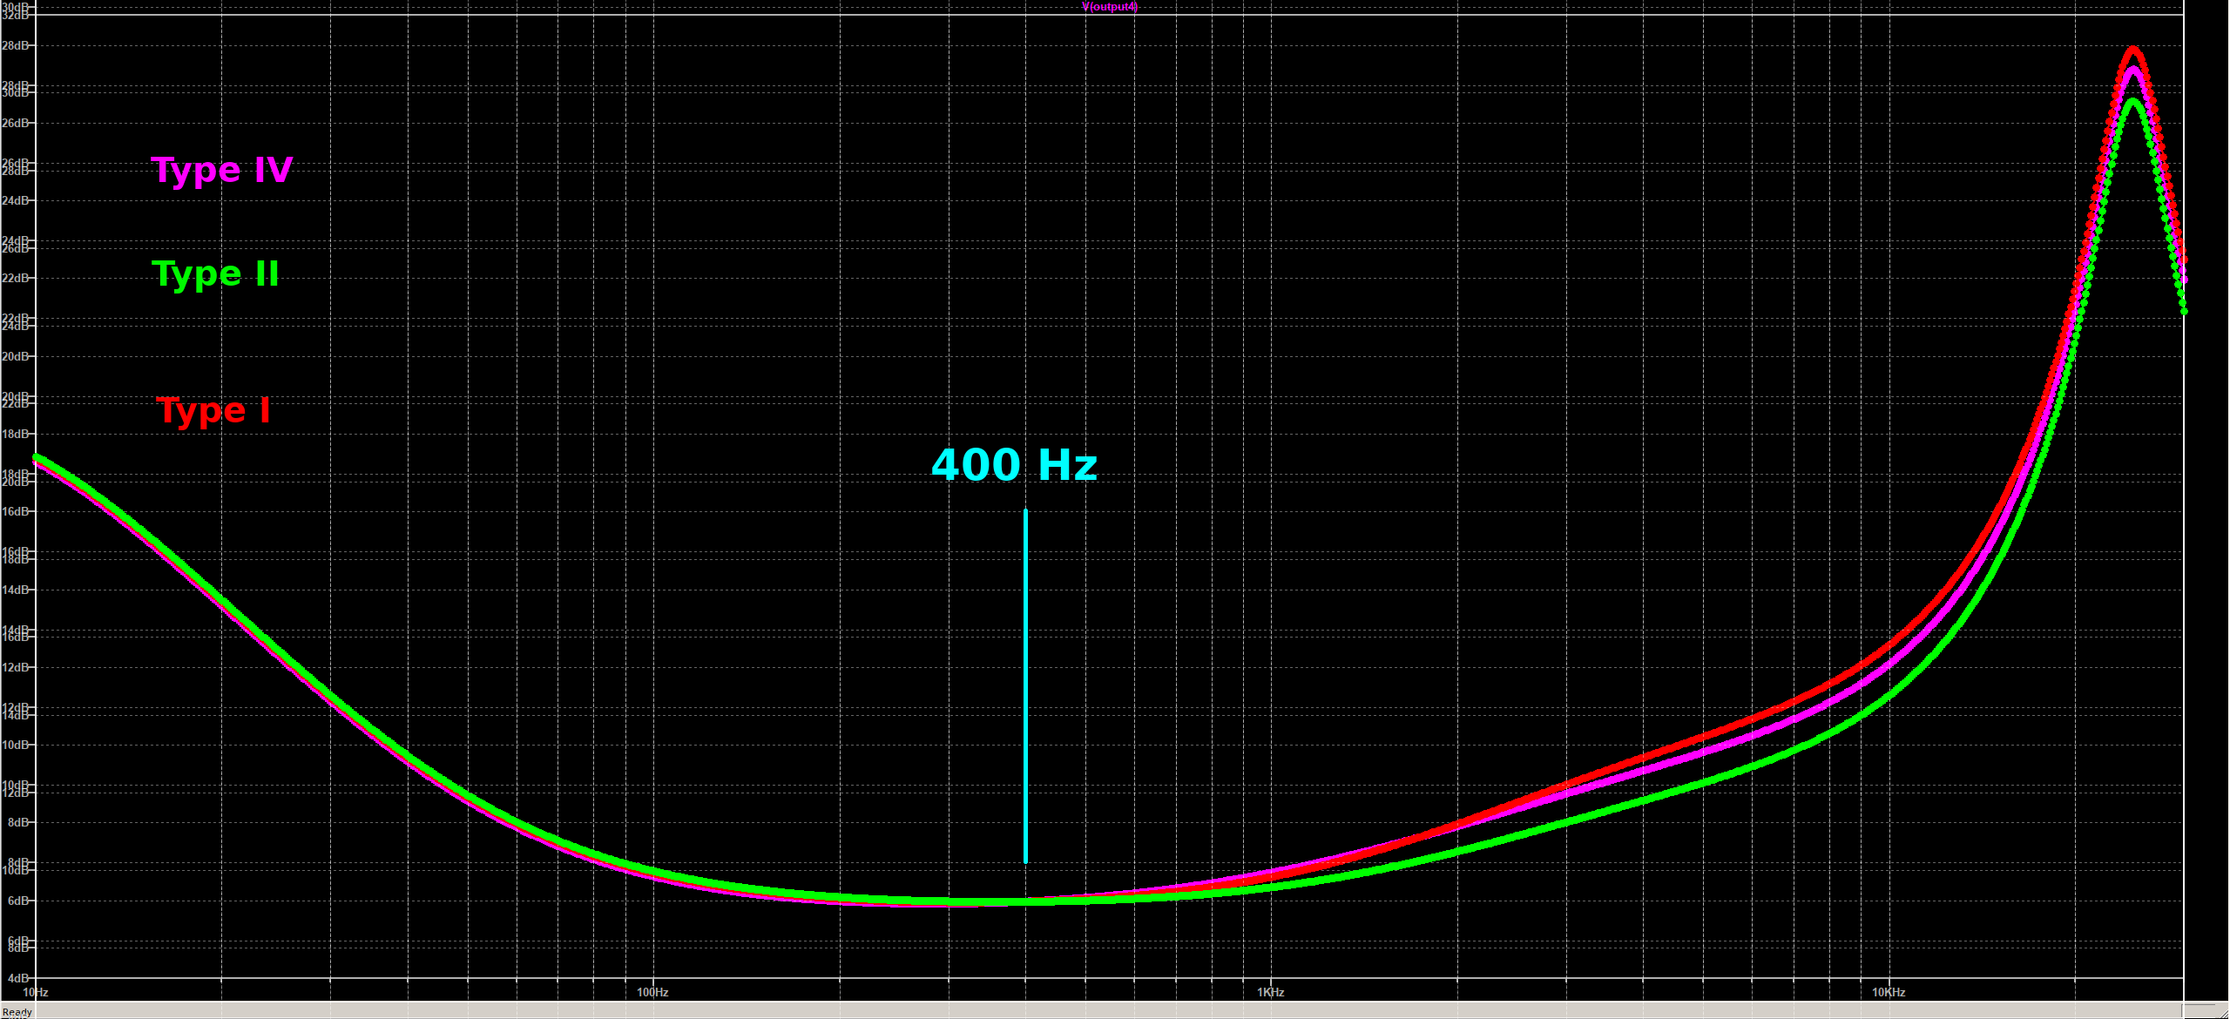Click the V(output4) trace label

[1109, 7]
